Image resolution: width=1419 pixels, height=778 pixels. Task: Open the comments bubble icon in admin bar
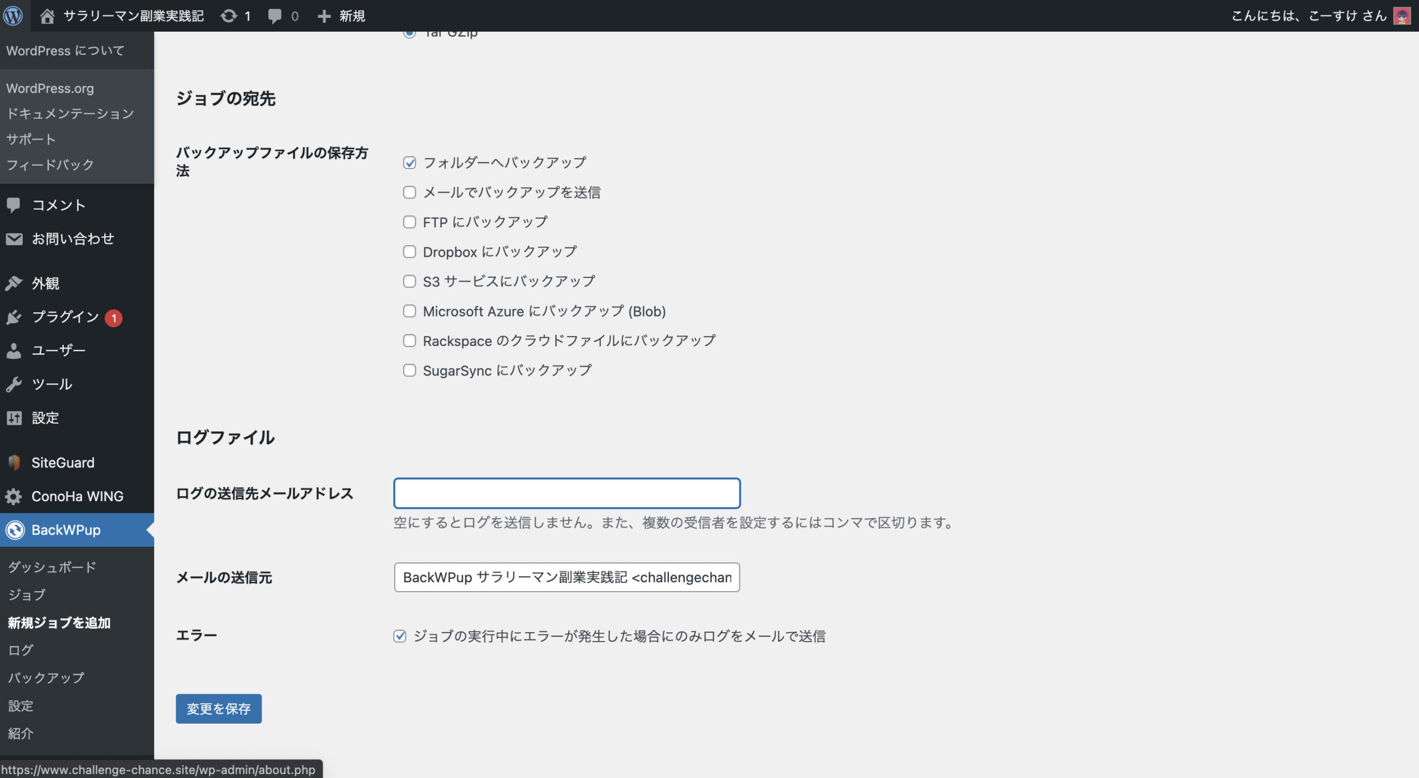[x=274, y=16]
